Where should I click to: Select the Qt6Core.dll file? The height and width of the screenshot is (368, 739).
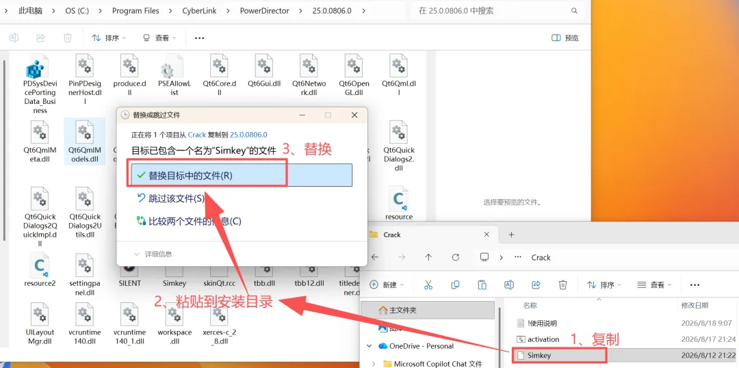pyautogui.click(x=219, y=75)
